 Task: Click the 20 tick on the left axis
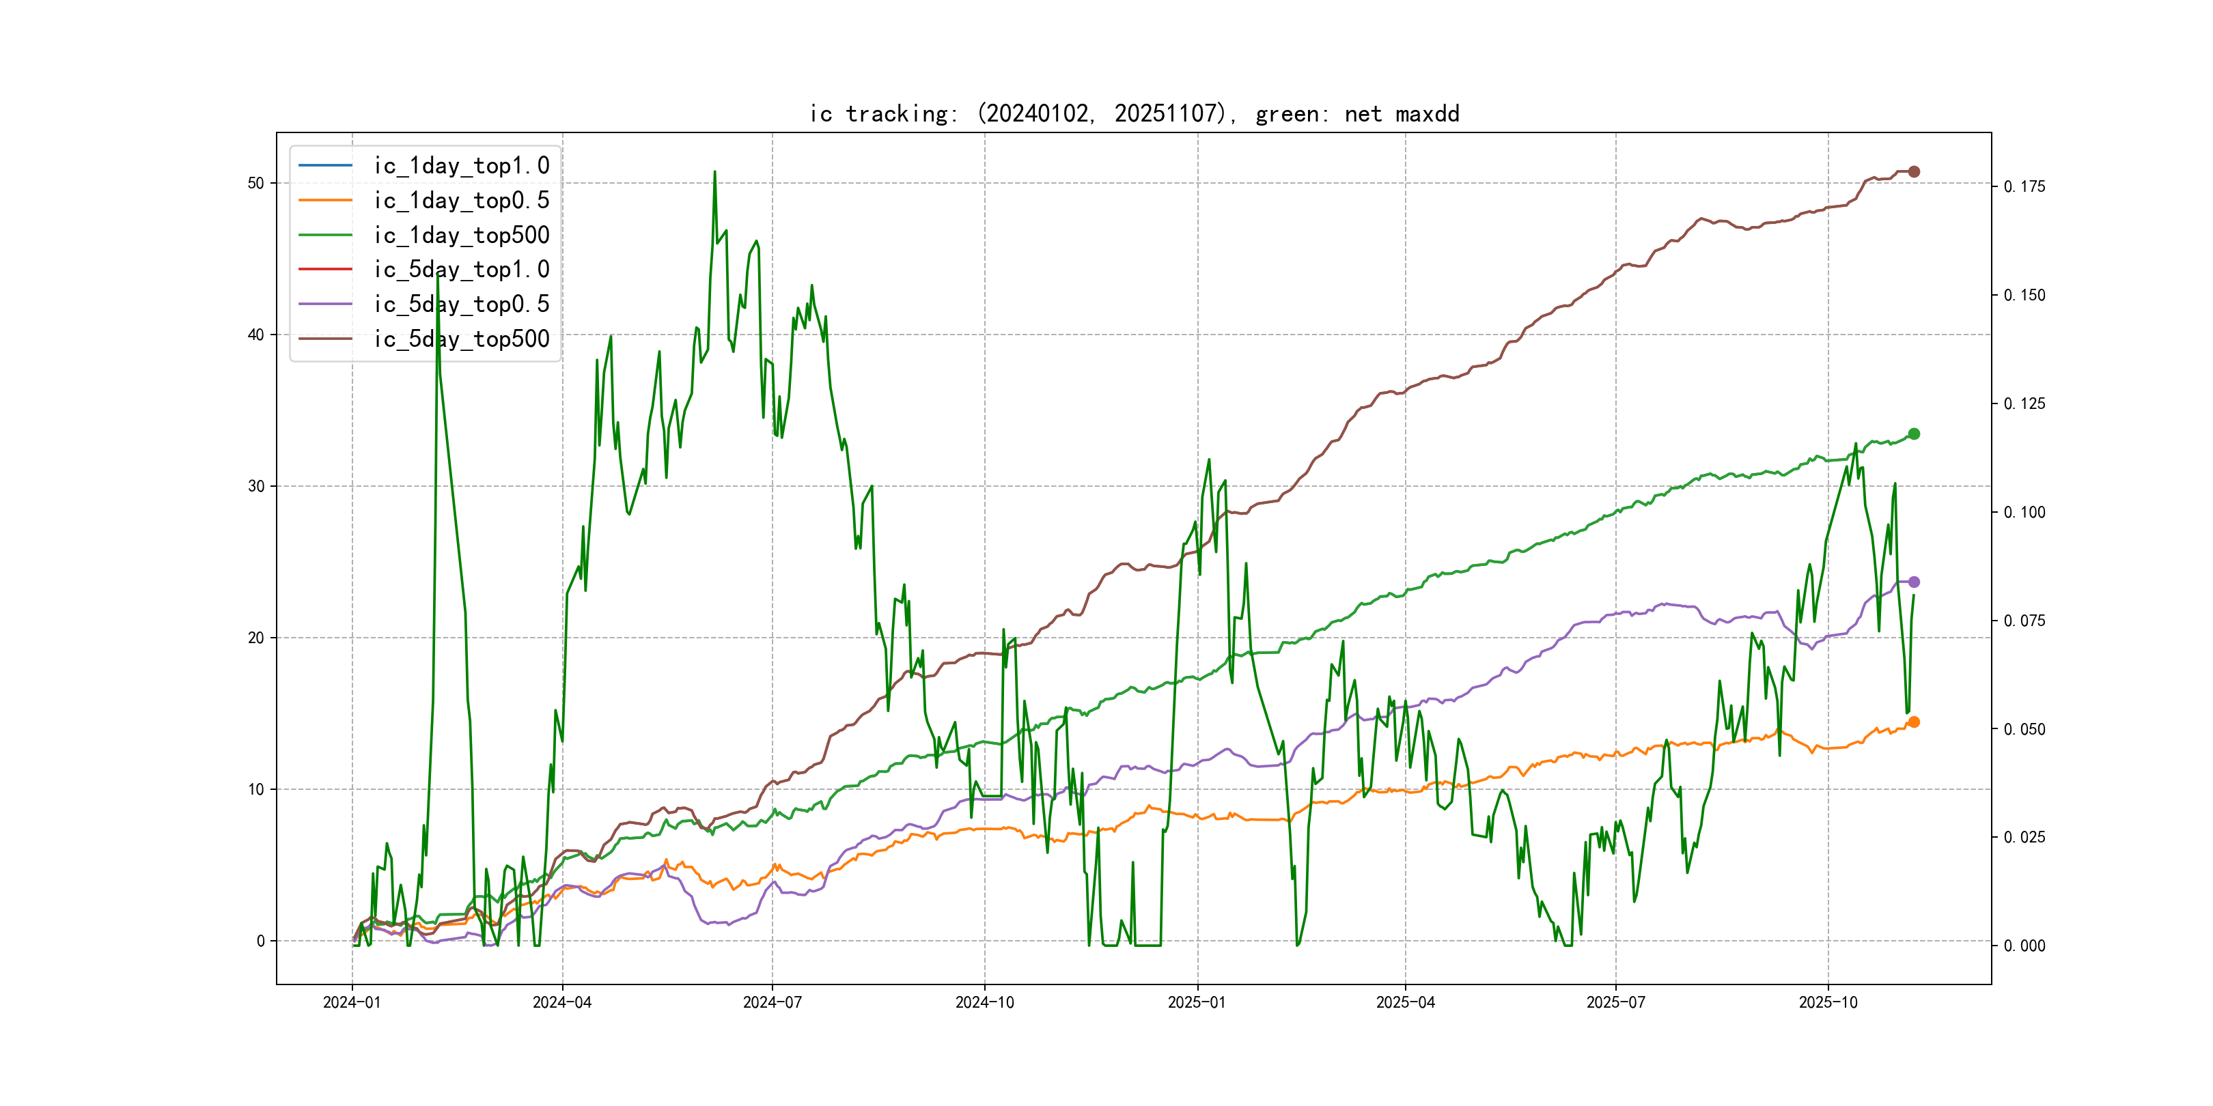[x=256, y=637]
